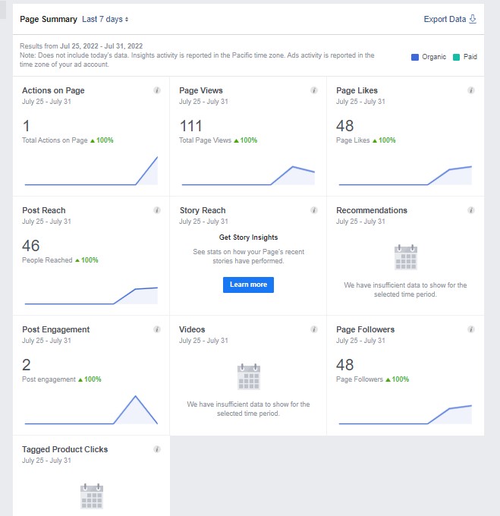Image resolution: width=500 pixels, height=516 pixels.
Task: Open info tooltip for Post Reach
Action: 157,210
